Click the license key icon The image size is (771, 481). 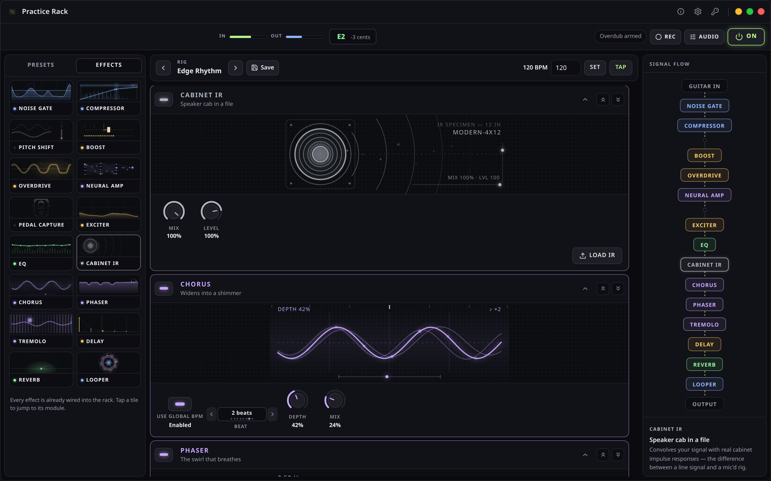[715, 12]
